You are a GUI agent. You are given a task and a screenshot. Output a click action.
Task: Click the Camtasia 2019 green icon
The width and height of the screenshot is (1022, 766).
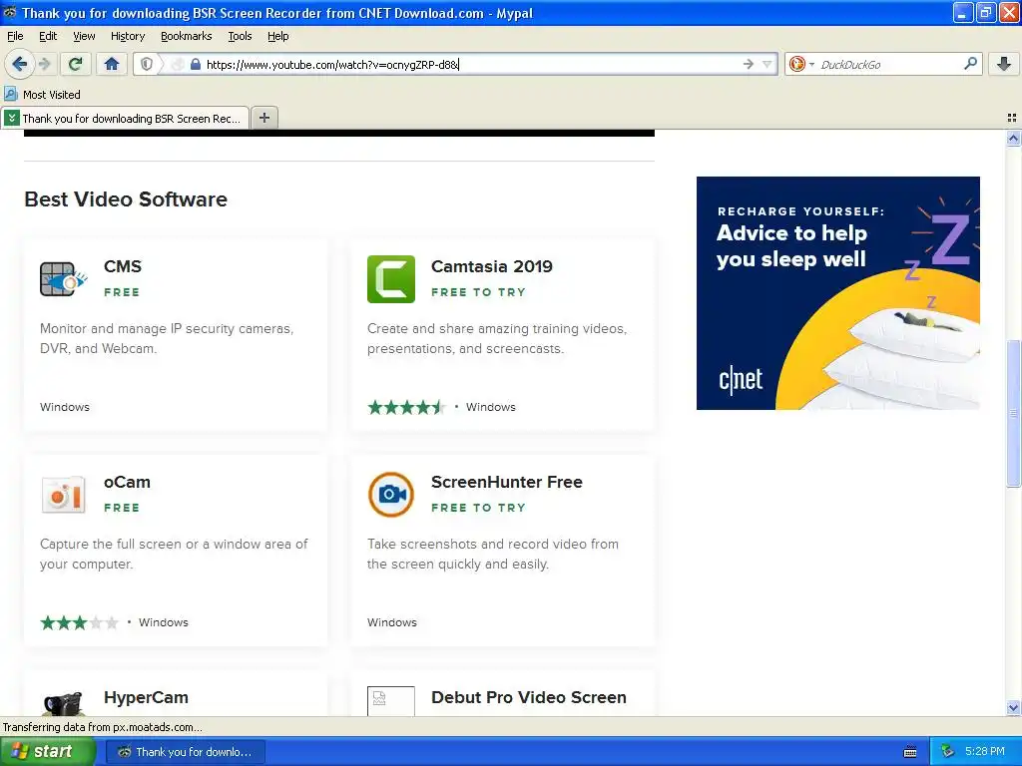click(391, 279)
